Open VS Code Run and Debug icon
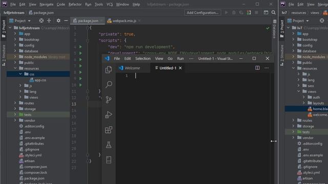328x184 pixels. point(109,114)
